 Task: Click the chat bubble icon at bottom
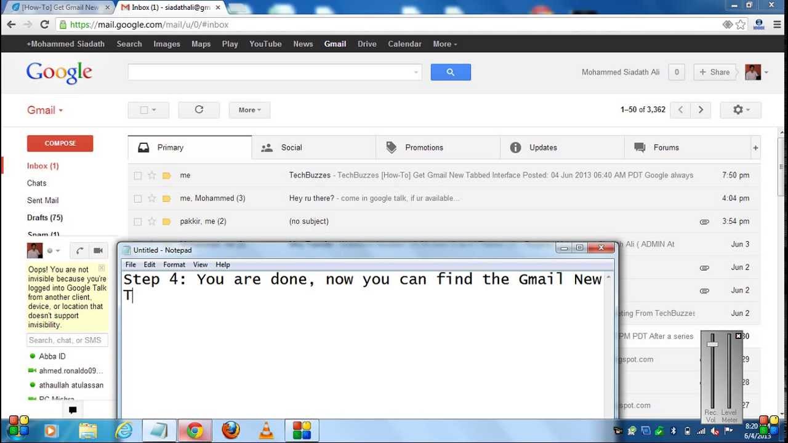(73, 410)
